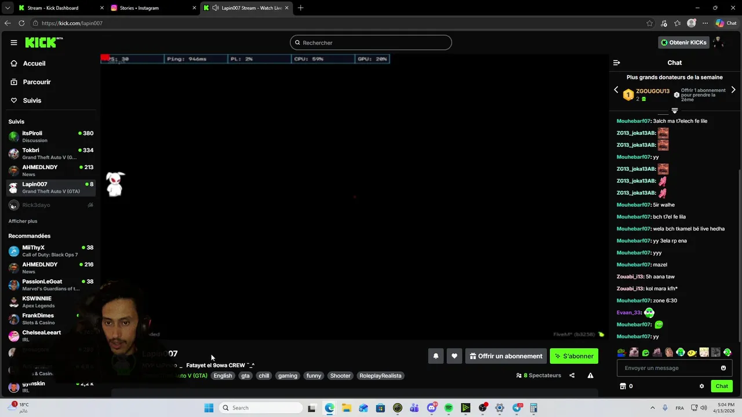Send message with green Chat button
This screenshot has height=417, width=742.
[x=722, y=386]
